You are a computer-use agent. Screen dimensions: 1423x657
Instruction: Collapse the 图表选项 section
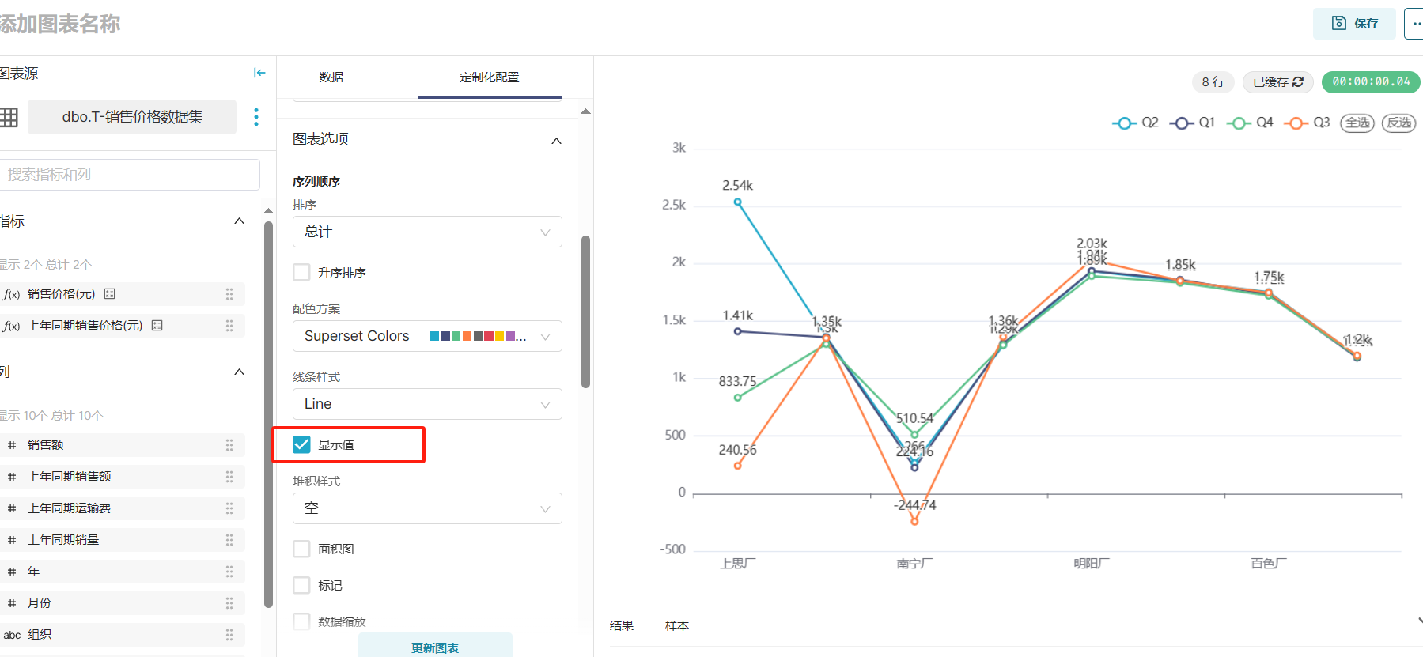[x=556, y=141]
